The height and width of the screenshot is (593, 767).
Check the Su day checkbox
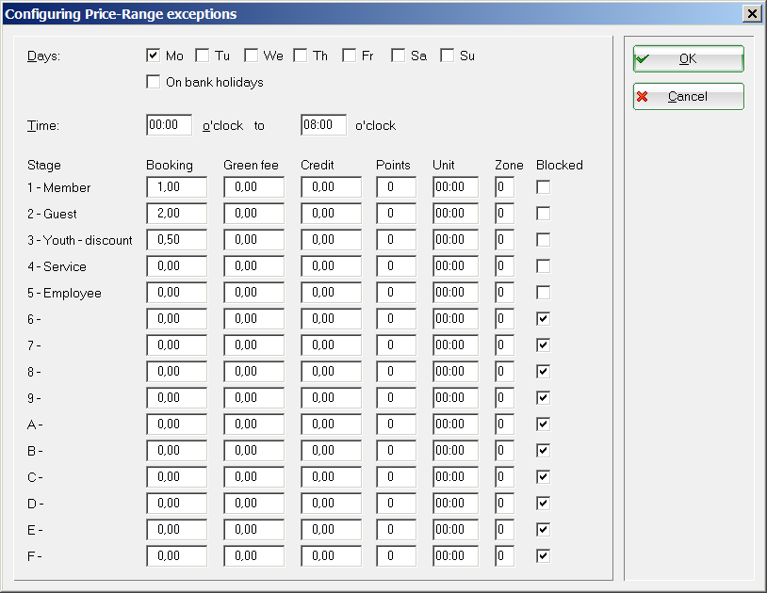tap(448, 56)
